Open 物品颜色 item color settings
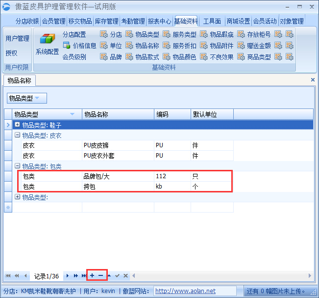This screenshot has height=298, width=319. pos(184,57)
